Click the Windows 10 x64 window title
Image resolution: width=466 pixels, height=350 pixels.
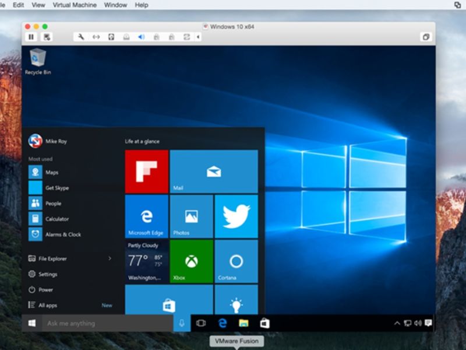[232, 27]
